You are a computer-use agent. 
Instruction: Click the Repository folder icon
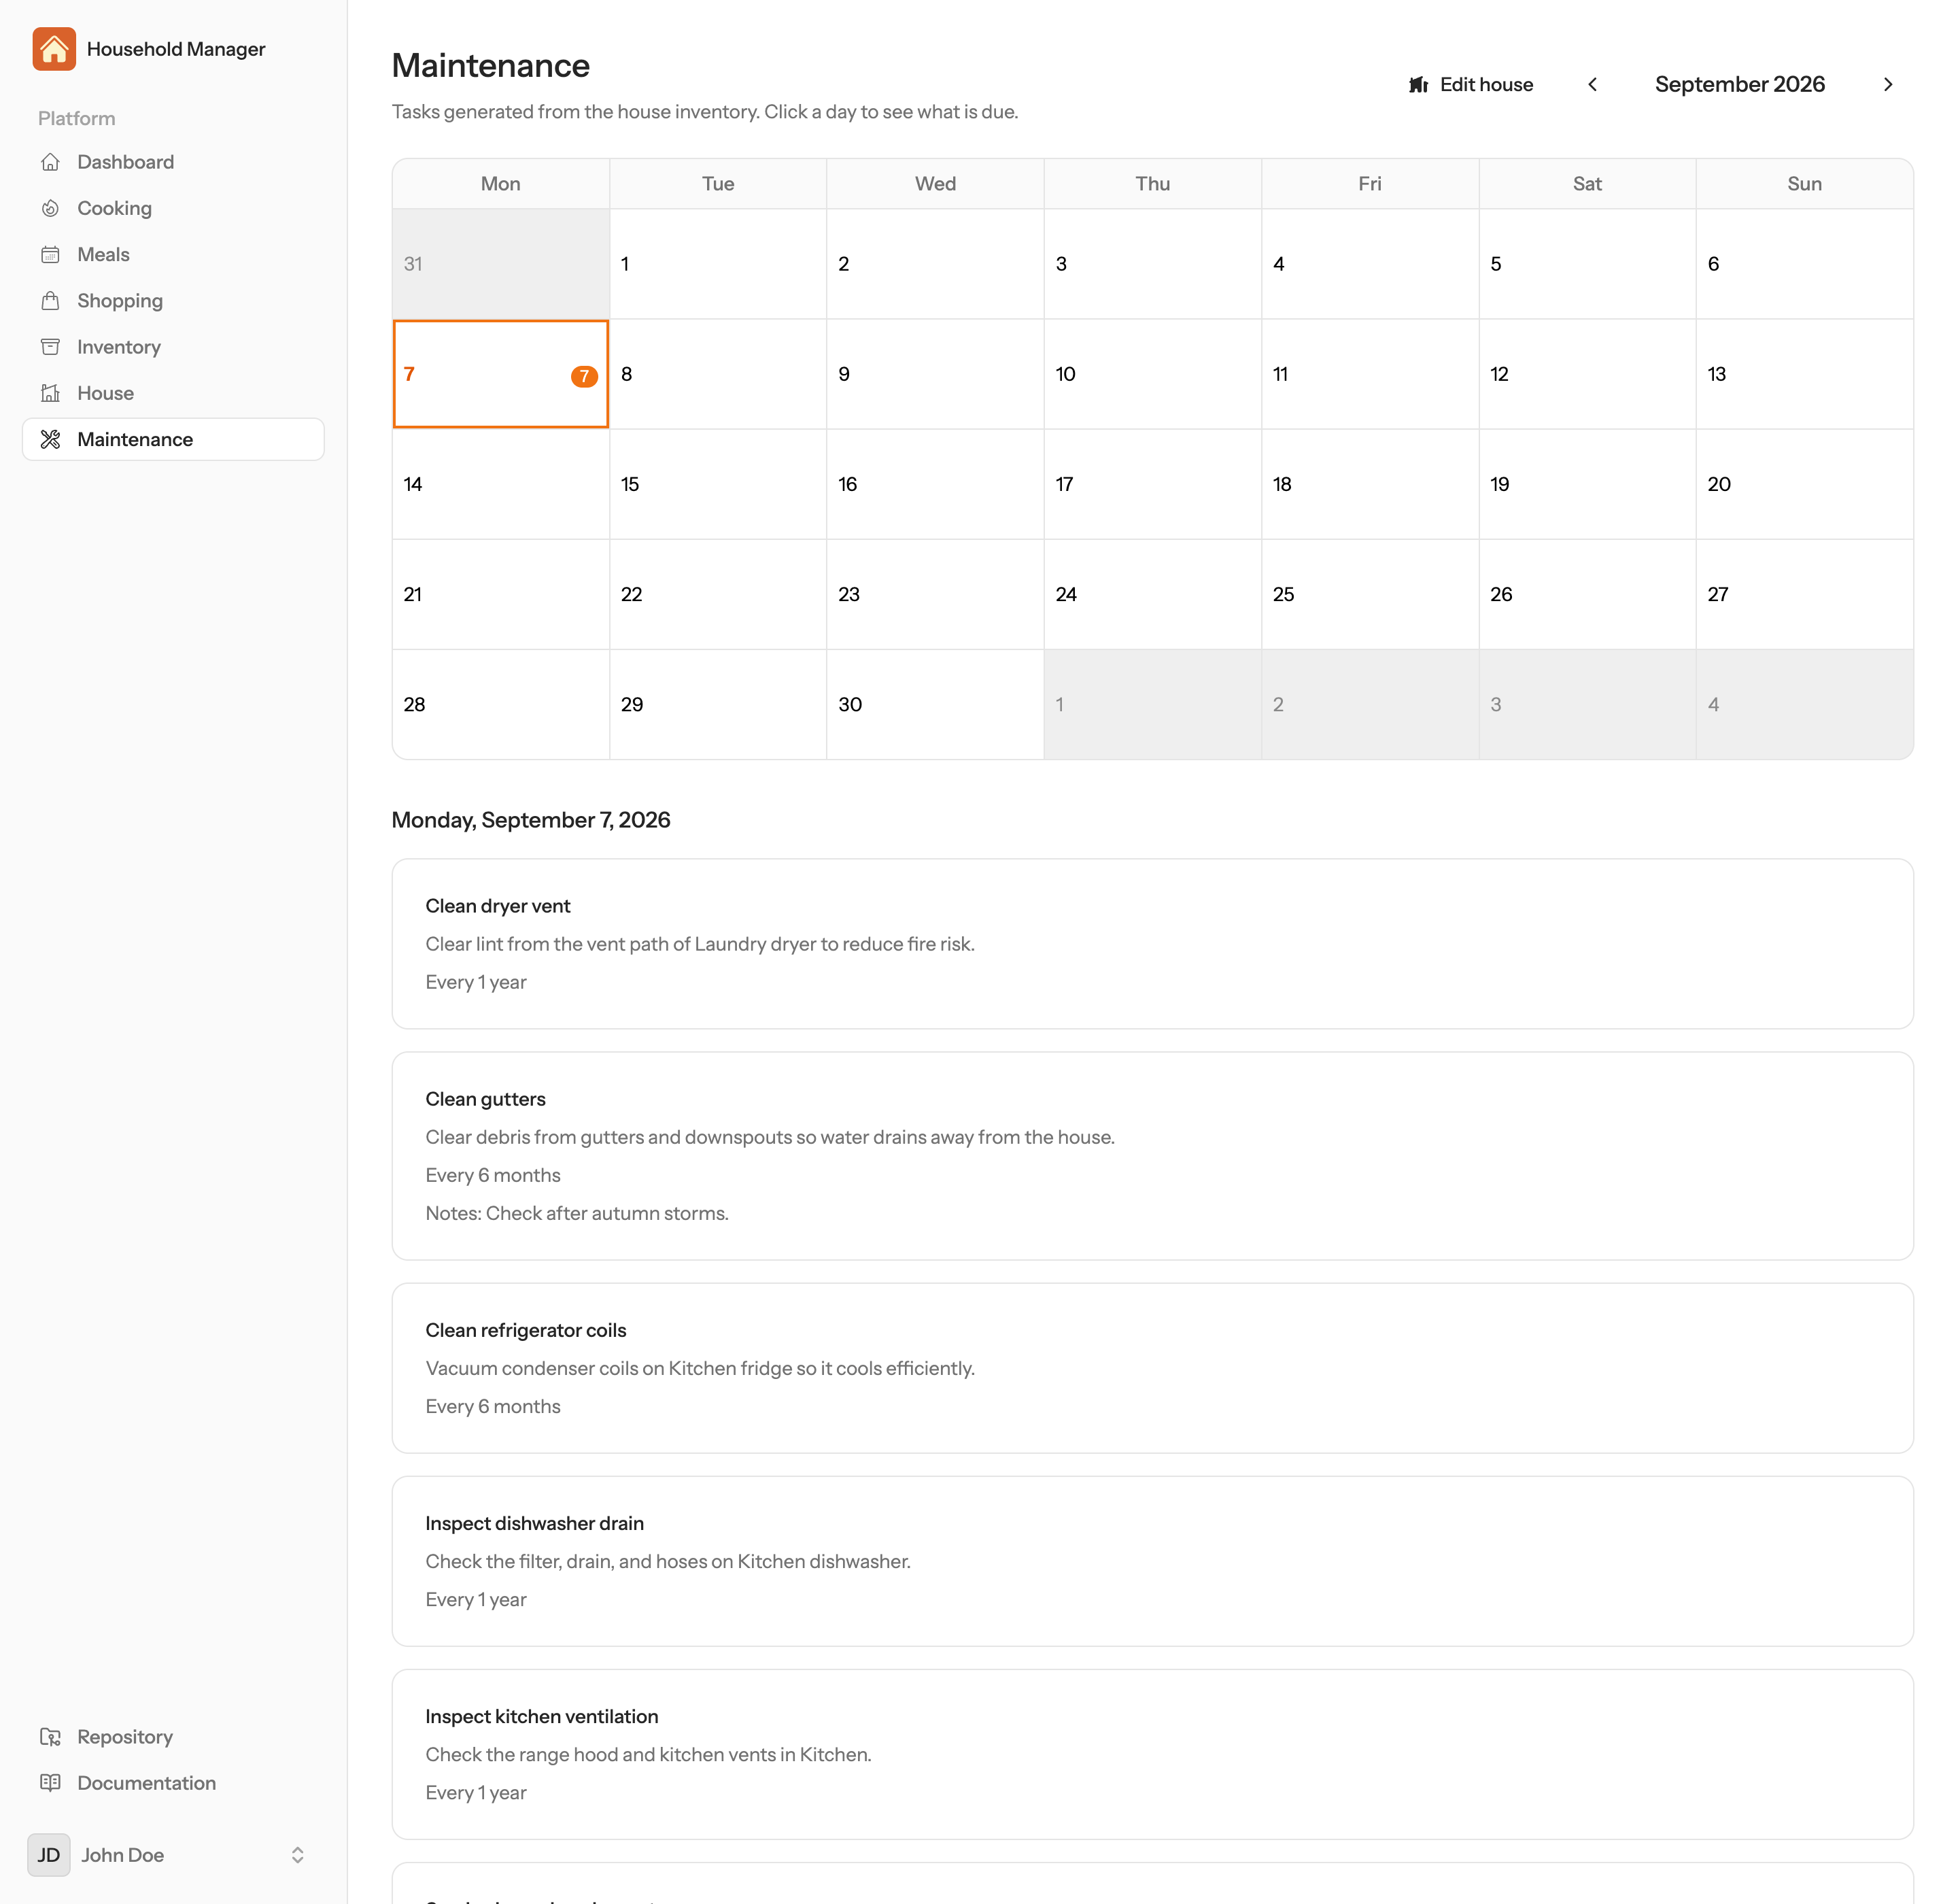tap(50, 1737)
